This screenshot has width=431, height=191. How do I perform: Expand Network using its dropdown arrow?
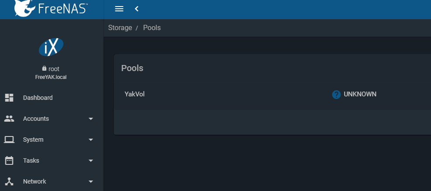tap(91, 181)
